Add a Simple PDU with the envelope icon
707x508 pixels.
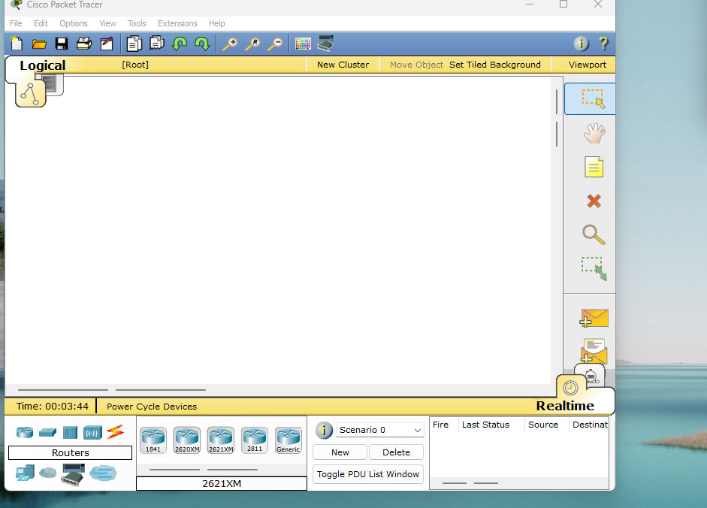tap(594, 318)
